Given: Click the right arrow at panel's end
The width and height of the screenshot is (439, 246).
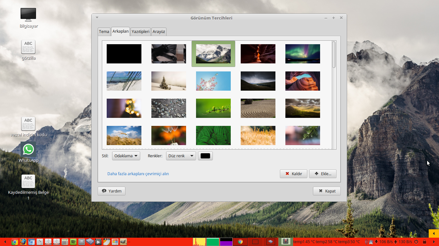Looking at the screenshot, I should pos(434,242).
